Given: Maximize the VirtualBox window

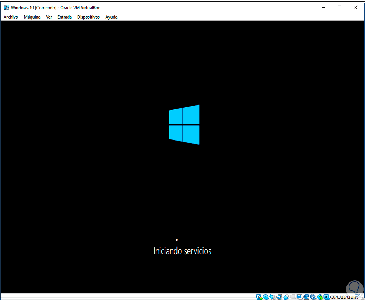Looking at the screenshot, I should point(339,8).
